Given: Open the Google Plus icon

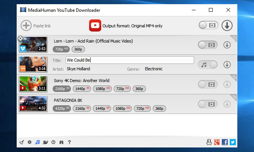Looking at the screenshot, I should pos(217,142).
